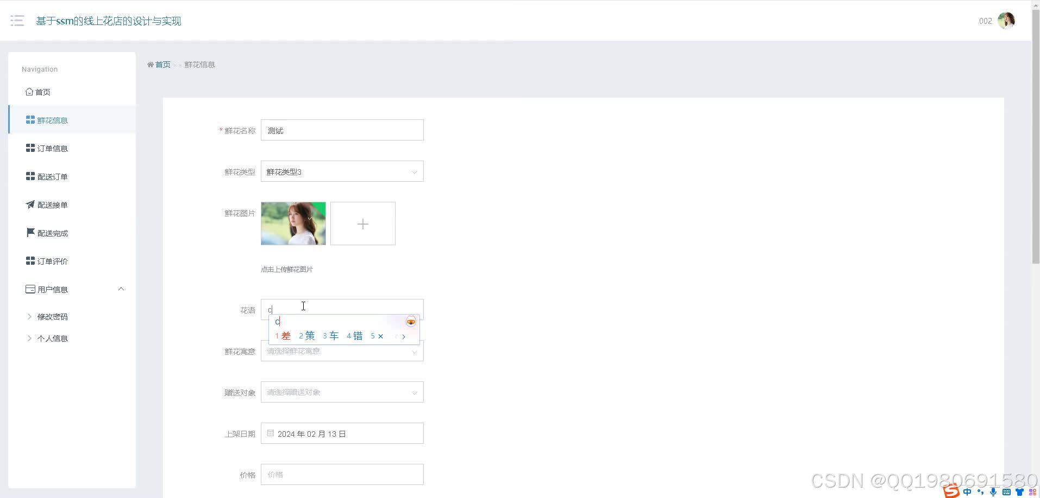This screenshot has height=498, width=1040.
Task: Click the 订单信息 grid icon
Action: [x=30, y=148]
